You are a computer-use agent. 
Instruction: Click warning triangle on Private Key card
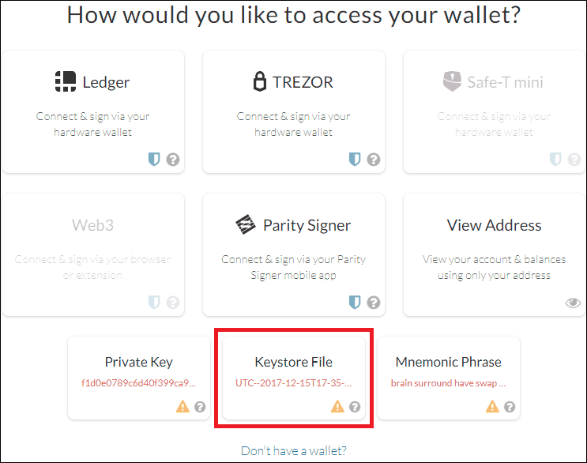pos(182,406)
